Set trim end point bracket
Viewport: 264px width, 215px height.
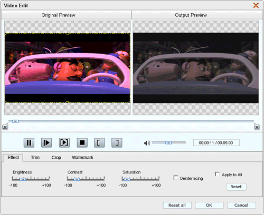(117, 142)
